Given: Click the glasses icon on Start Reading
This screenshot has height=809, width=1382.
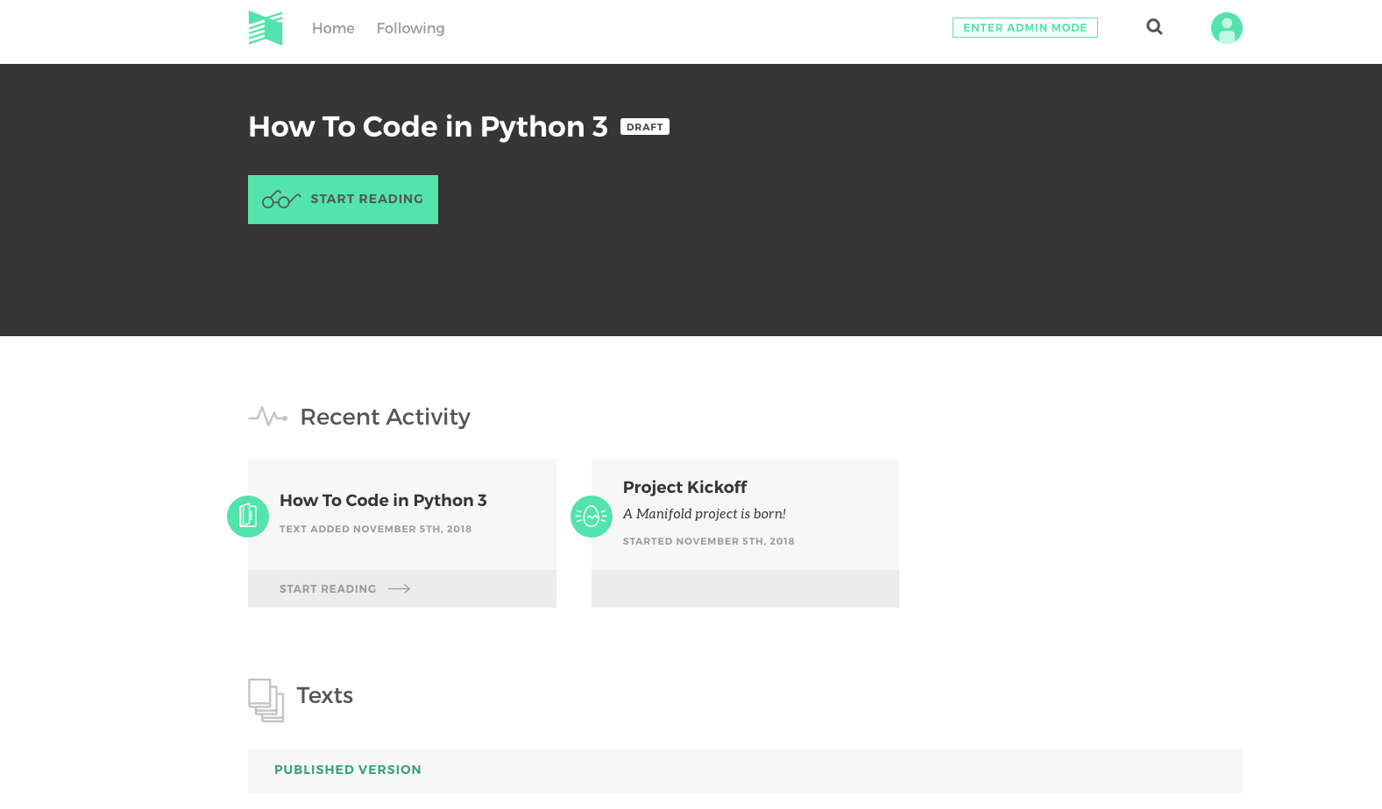Looking at the screenshot, I should [x=281, y=200].
